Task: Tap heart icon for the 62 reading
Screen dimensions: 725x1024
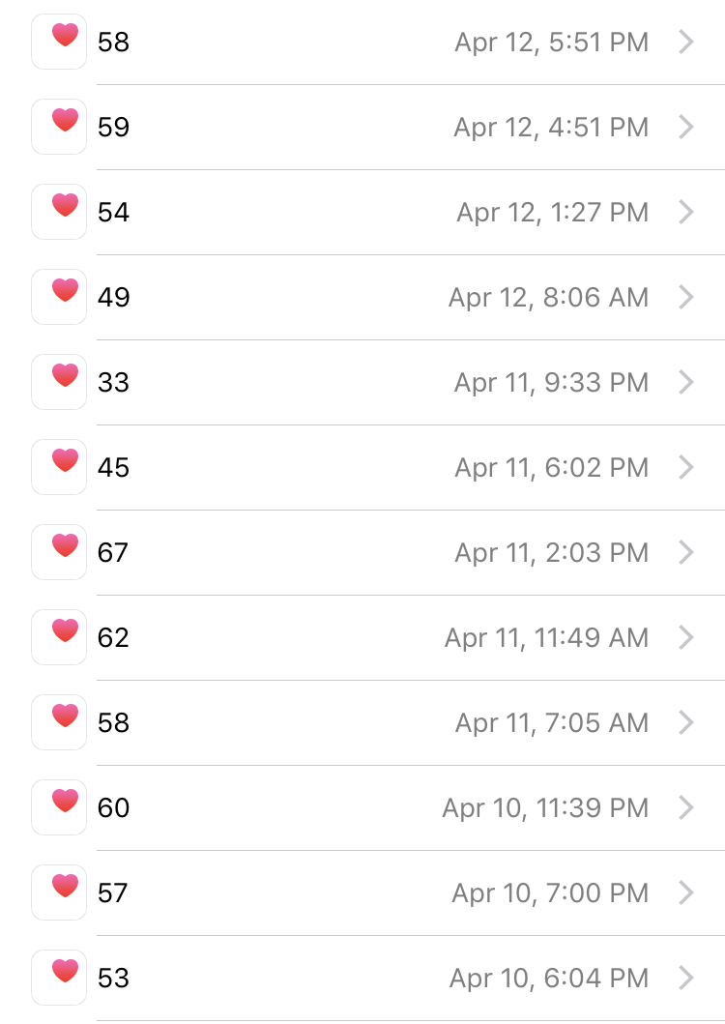Action: coord(59,637)
